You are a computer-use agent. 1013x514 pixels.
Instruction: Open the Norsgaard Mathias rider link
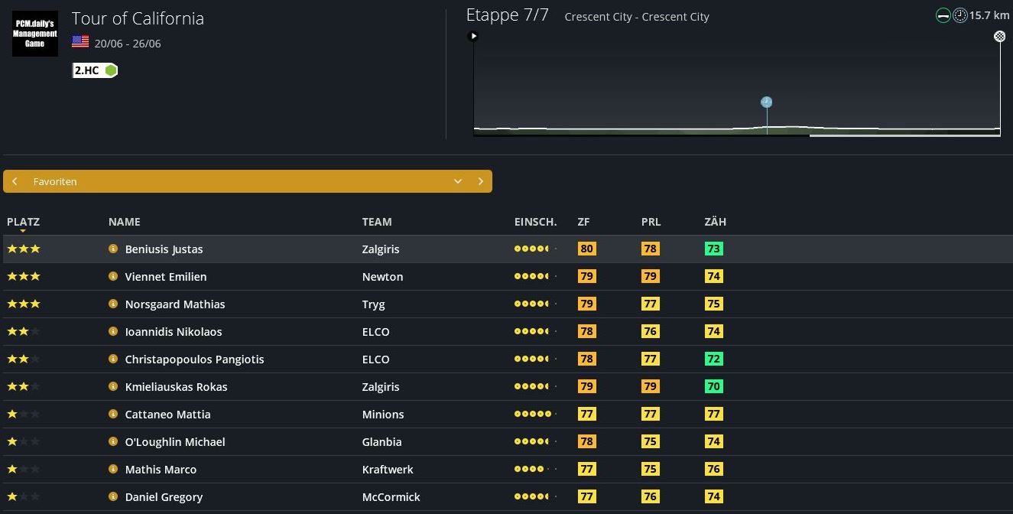tap(175, 304)
